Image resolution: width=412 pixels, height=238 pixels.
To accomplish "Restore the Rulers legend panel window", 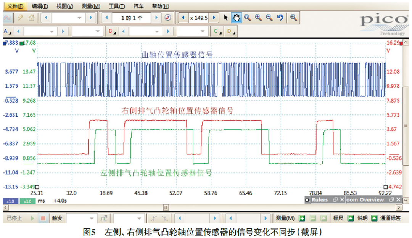I will 335,199.
